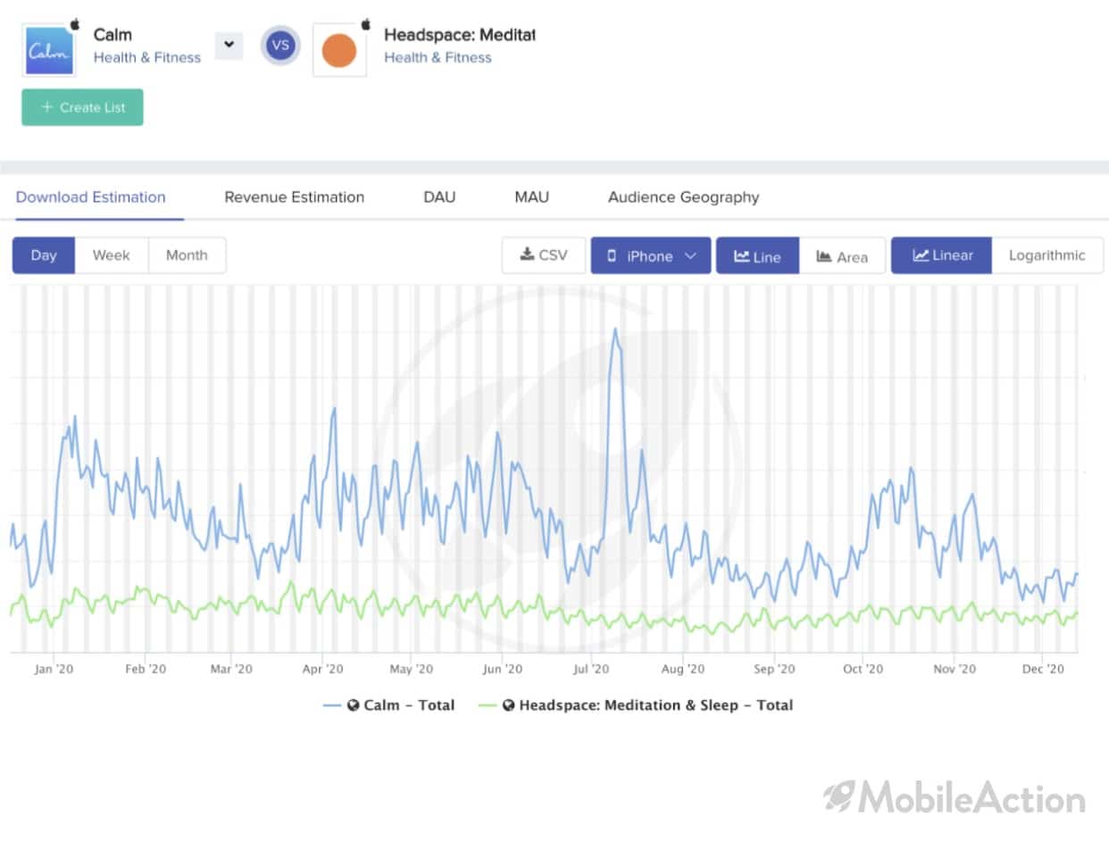Open the iPhone device dropdown
1109x859 pixels.
coord(651,255)
